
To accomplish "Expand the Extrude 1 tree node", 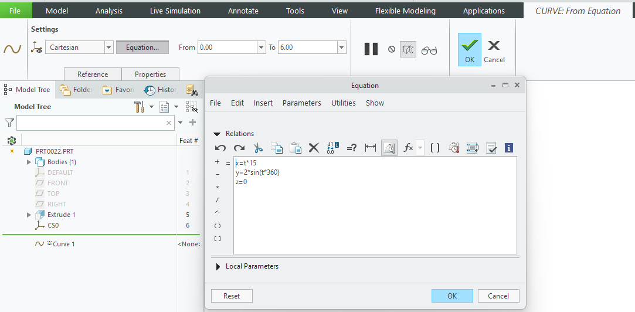I will (x=29, y=215).
